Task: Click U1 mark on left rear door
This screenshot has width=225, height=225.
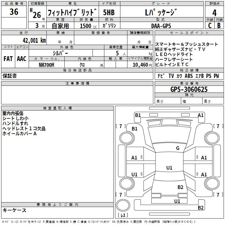Action: tap(134, 174)
